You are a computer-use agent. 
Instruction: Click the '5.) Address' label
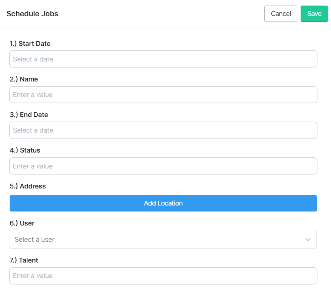tap(28, 186)
